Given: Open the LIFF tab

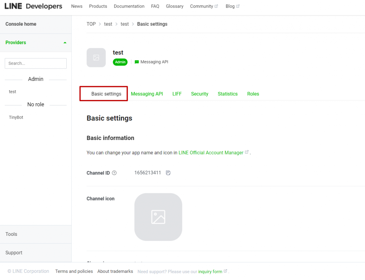Looking at the screenshot, I should coord(177,94).
